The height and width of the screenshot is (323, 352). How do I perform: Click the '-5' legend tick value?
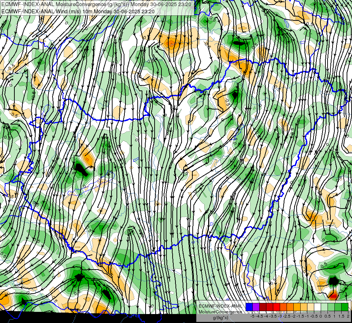point(252,316)
